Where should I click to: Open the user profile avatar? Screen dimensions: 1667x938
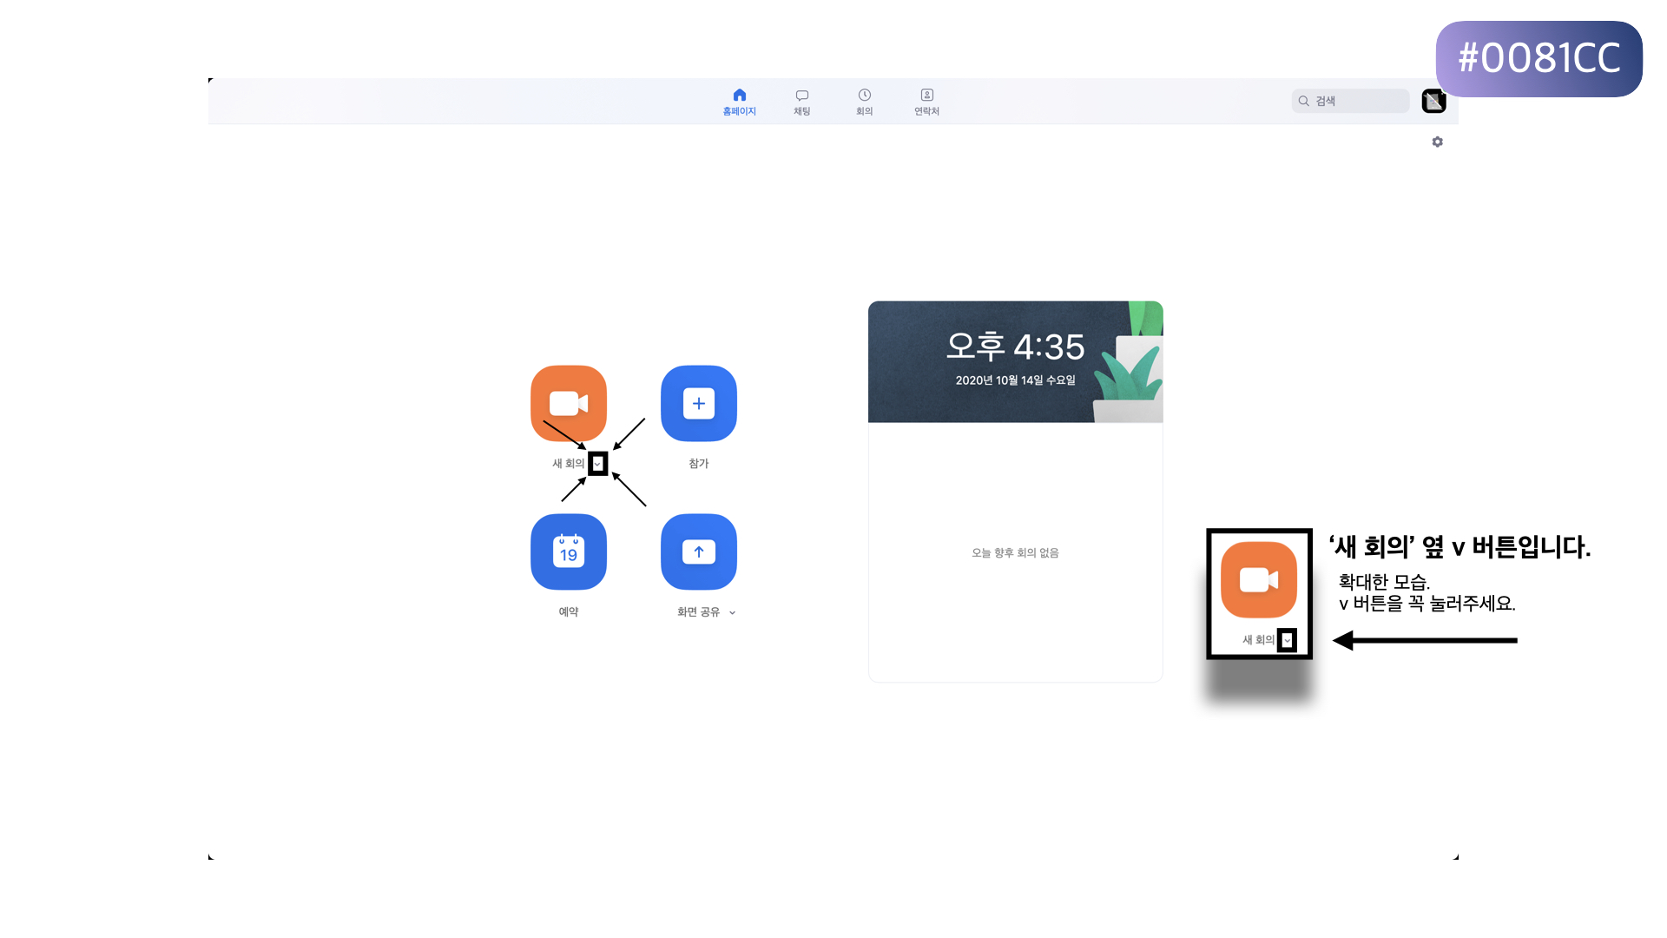tap(1433, 101)
